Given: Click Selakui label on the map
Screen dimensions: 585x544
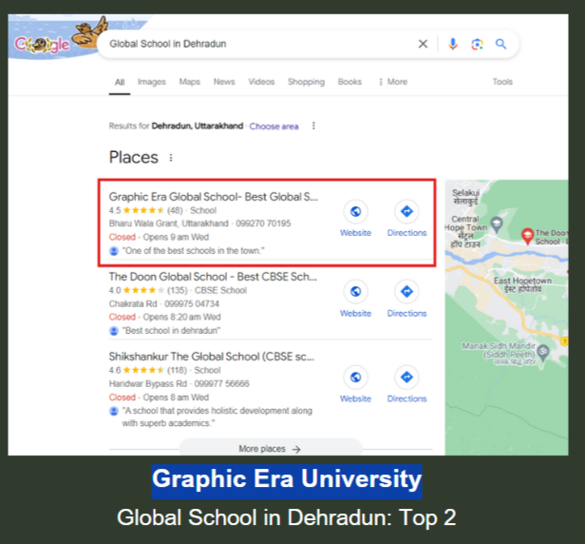Looking at the screenshot, I should tap(465, 197).
